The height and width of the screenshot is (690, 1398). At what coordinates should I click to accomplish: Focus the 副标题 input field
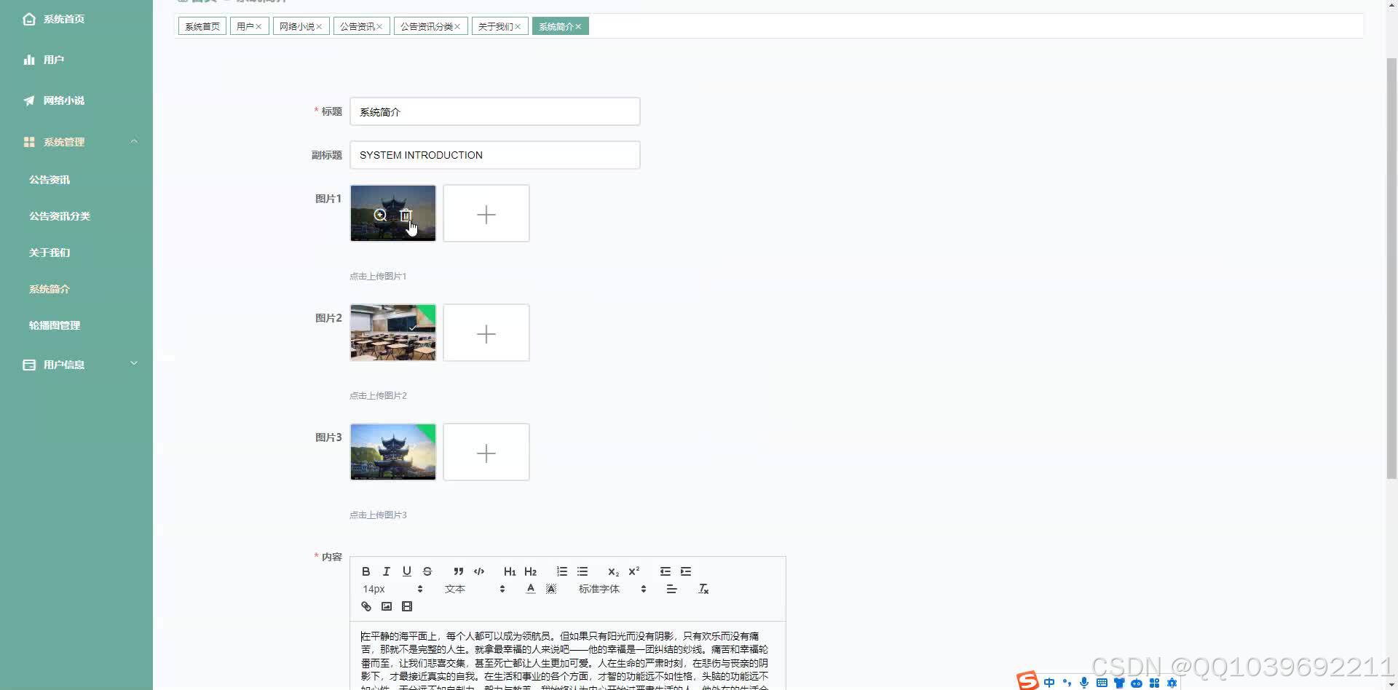495,155
